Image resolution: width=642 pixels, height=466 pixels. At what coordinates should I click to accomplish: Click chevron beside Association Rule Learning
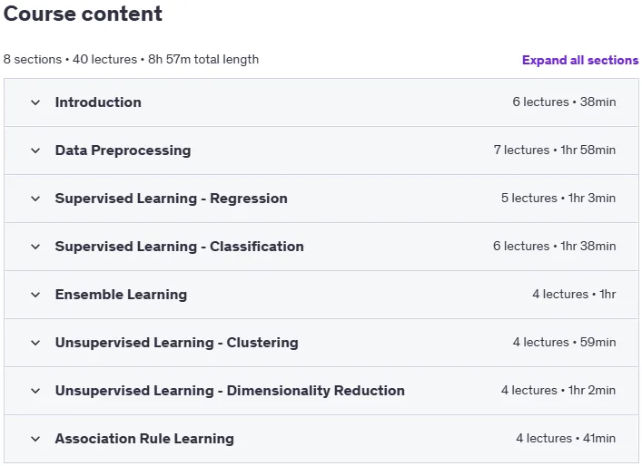pyautogui.click(x=35, y=439)
